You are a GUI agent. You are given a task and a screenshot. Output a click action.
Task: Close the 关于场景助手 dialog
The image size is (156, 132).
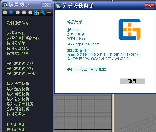(x=150, y=6)
